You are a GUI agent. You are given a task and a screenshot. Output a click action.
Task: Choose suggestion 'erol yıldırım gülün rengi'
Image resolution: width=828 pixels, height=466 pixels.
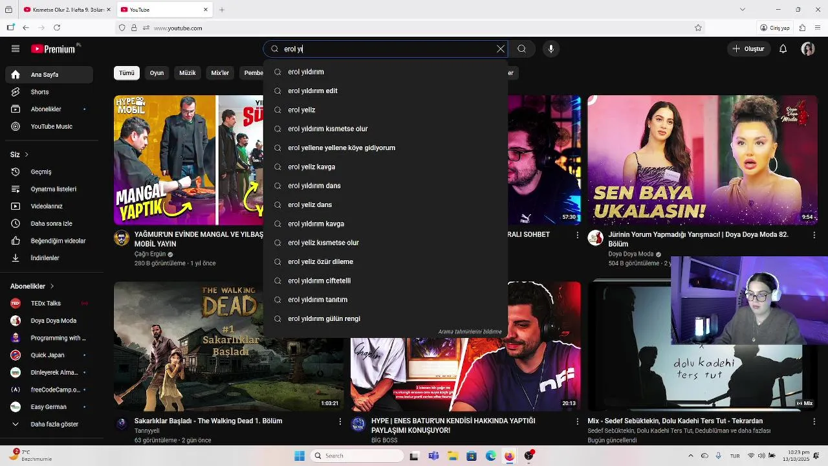point(386,318)
